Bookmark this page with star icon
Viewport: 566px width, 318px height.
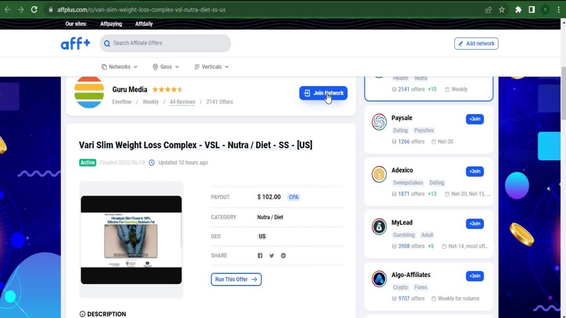[x=502, y=9]
